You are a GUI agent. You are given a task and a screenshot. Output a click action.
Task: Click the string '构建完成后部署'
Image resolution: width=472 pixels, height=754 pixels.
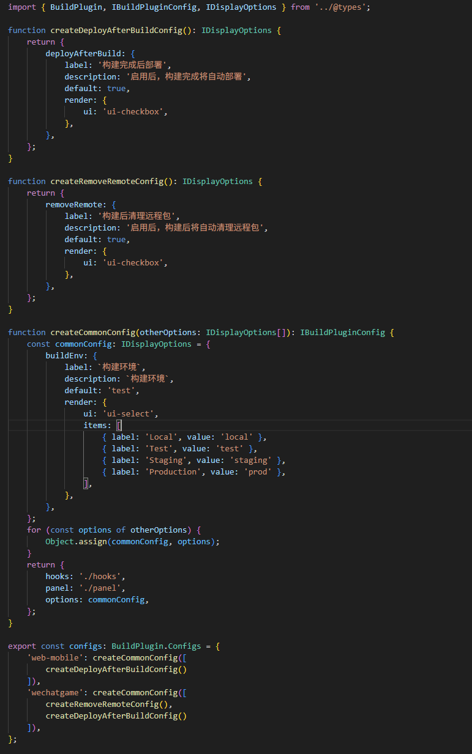pos(133,65)
